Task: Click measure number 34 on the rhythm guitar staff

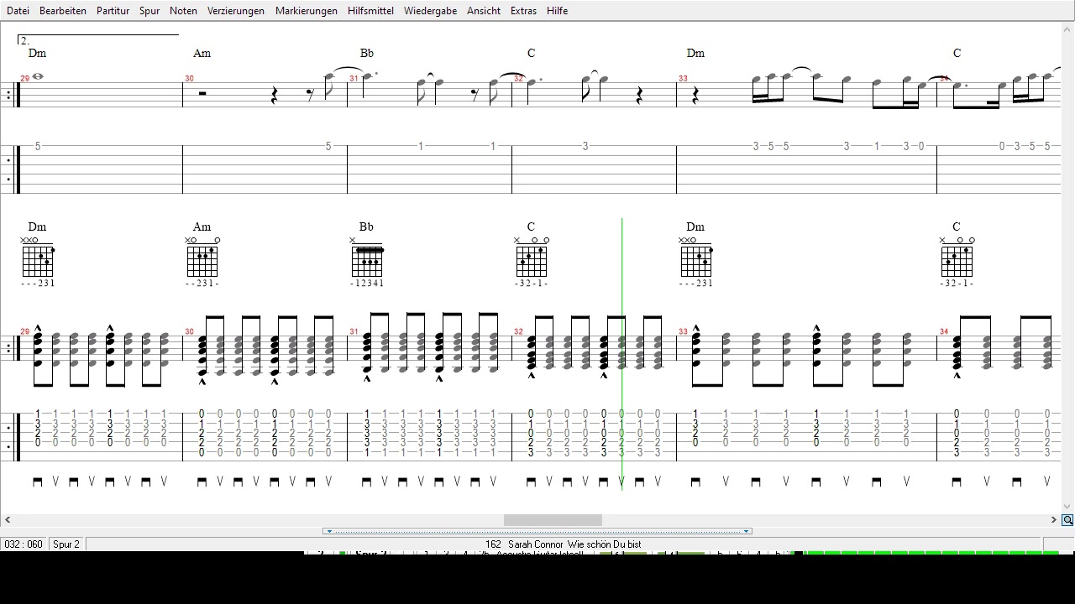Action: tap(944, 331)
